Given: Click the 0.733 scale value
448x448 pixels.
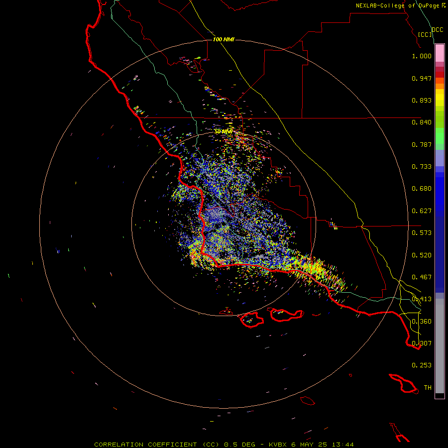Looking at the screenshot, I should (422, 167).
